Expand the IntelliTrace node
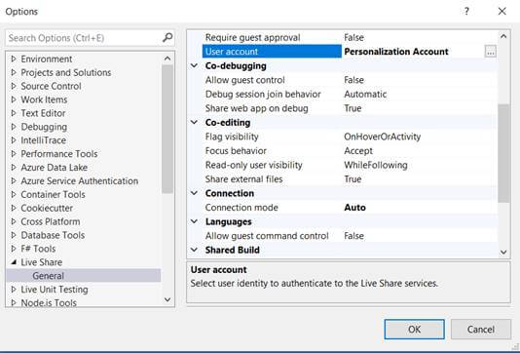520x353 pixels. 14,140
